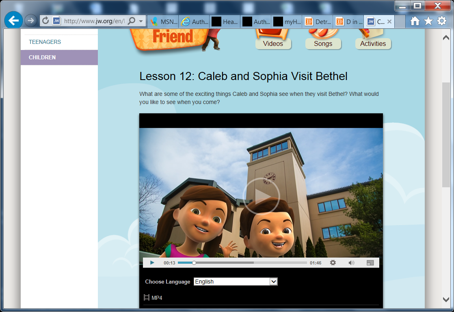Switch to the Hea... browser tab
This screenshot has width=454, height=312.
coord(225,22)
